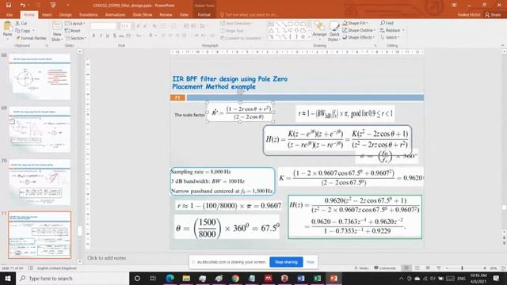Click the Share button

(x=493, y=15)
